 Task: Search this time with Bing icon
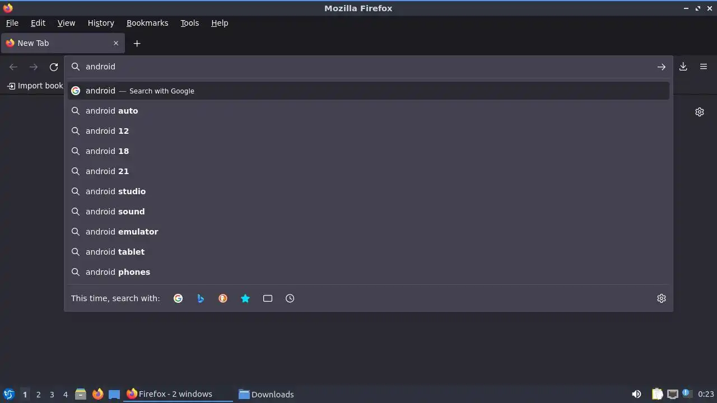[x=201, y=298]
